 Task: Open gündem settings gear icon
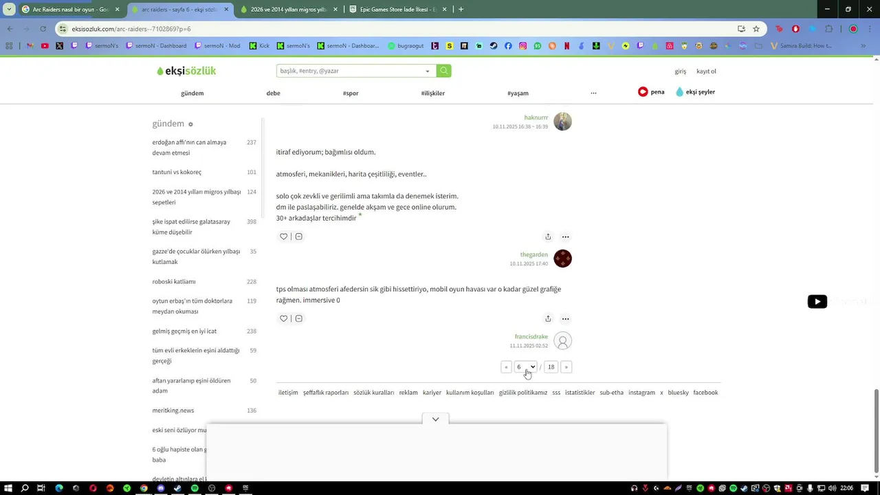[x=190, y=124]
